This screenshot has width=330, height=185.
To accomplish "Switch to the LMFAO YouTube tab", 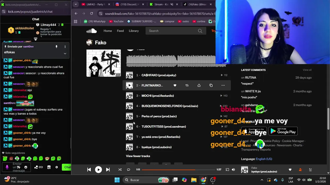I will (96, 4).
